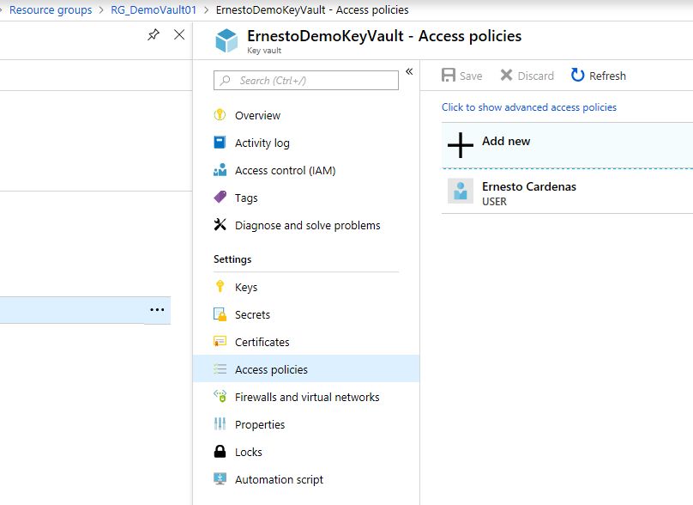Image resolution: width=693 pixels, height=505 pixels.
Task: Open the three-dots menu on the highlighted row
Action: [x=157, y=310]
